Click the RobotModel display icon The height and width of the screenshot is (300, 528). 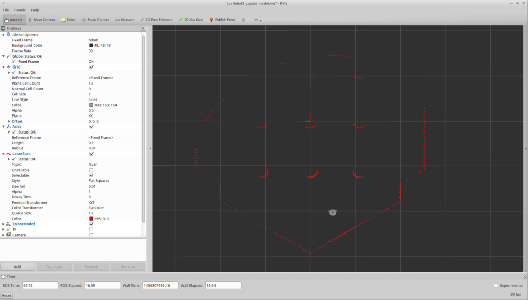(8, 224)
